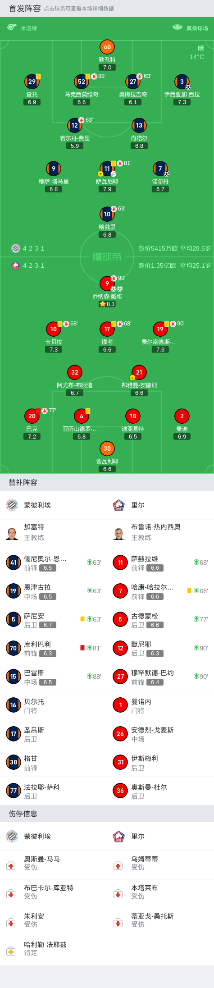This screenshot has height=988, width=214.
Task: Open player 查托 number 29 badge
Action: coord(32,82)
